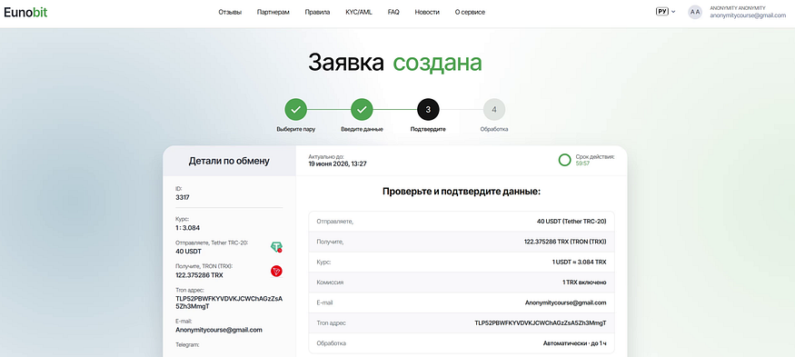Open the Eunobit logo home link

click(x=25, y=12)
